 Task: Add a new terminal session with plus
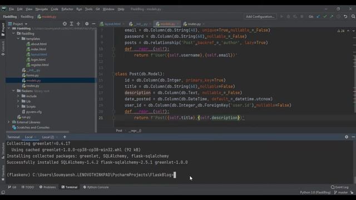65,137
